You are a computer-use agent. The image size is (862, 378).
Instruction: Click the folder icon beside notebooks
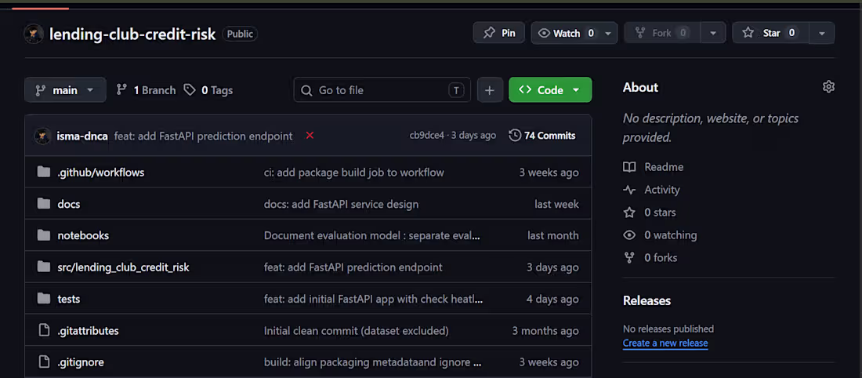(x=43, y=235)
